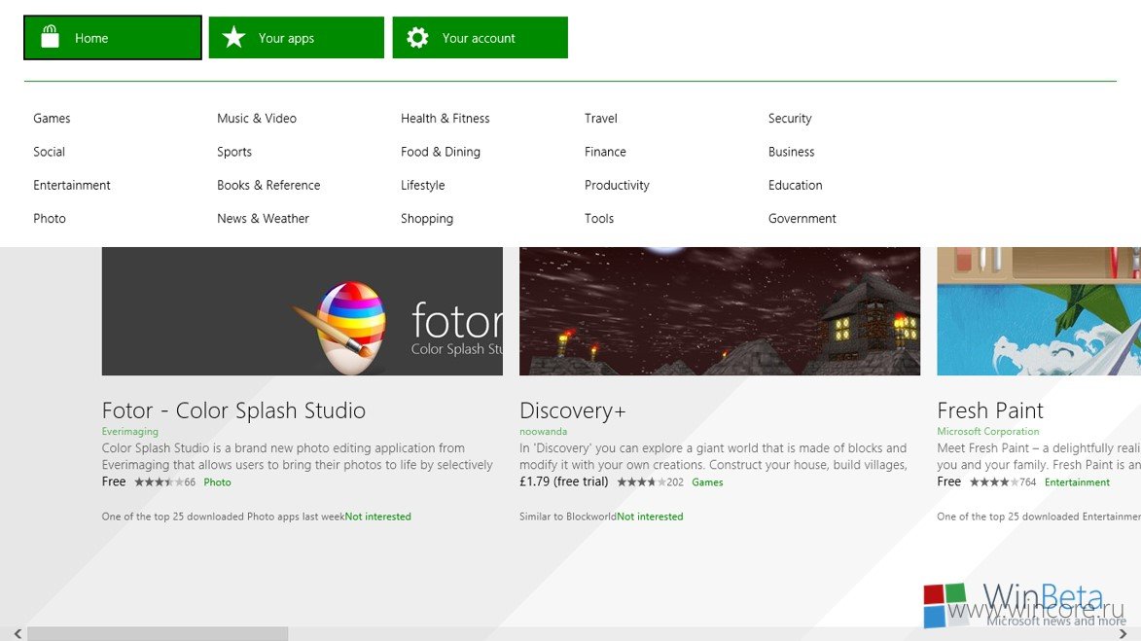Click Not interested under Discovery+
This screenshot has width=1141, height=641.
[650, 516]
